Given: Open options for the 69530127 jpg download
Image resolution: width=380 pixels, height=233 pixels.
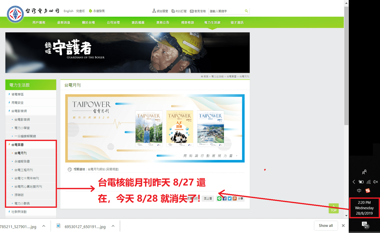Looking at the screenshot, I should (113, 226).
